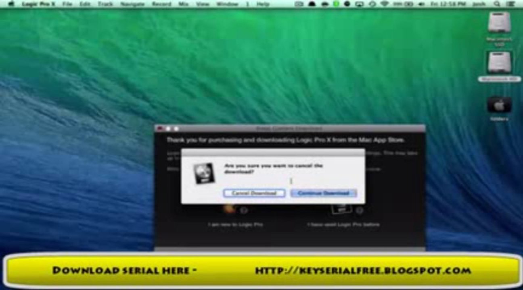Open the Window menu
The width and height of the screenshot is (523, 290).
click(x=227, y=4)
